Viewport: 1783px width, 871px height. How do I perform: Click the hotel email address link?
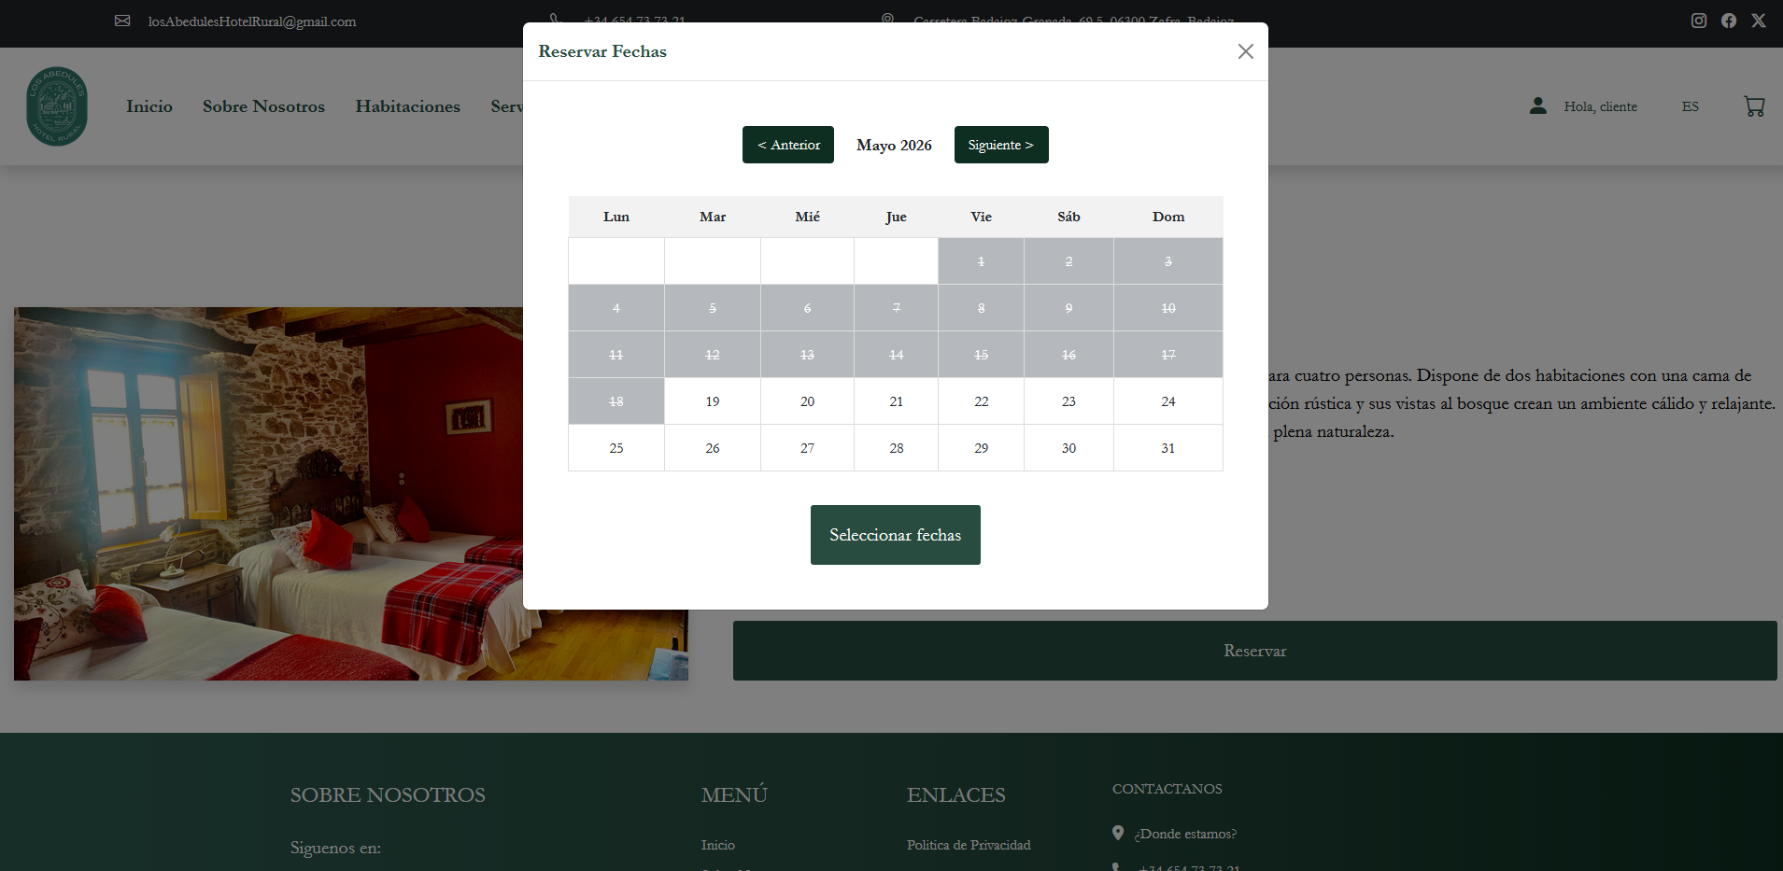pyautogui.click(x=252, y=21)
